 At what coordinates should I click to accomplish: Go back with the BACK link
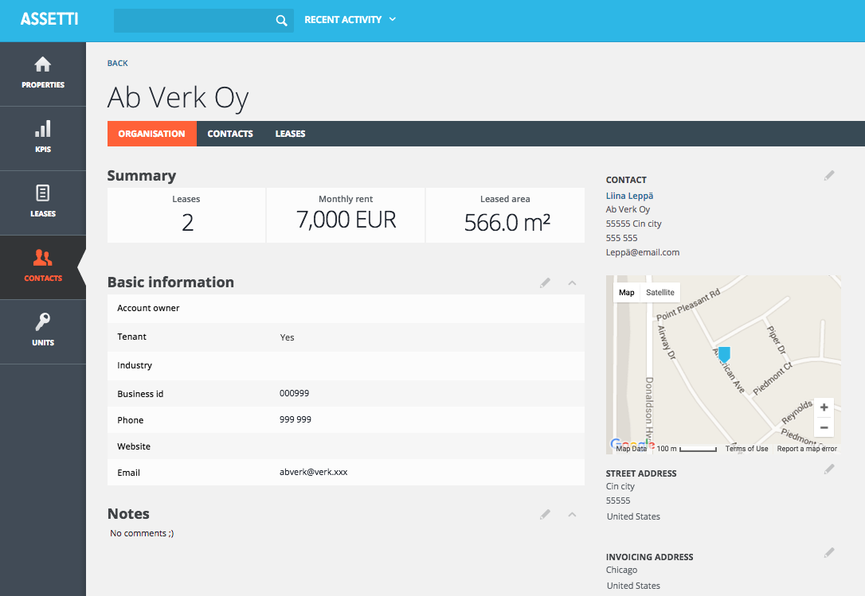click(x=118, y=64)
